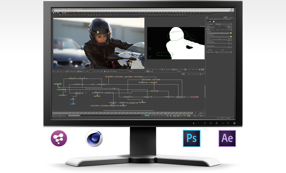Open the Process Mode dropdown
Image resolution: width=286 pixels, height=173 pixels.
tap(223, 24)
